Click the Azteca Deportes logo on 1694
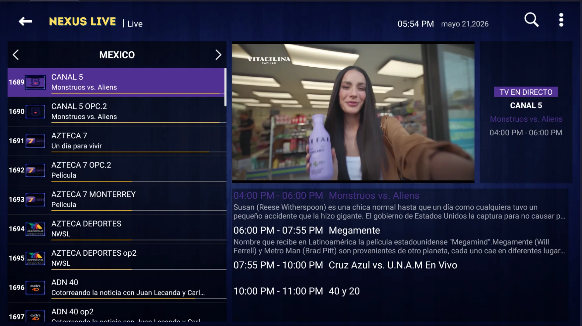The width and height of the screenshot is (582, 326). [x=35, y=229]
